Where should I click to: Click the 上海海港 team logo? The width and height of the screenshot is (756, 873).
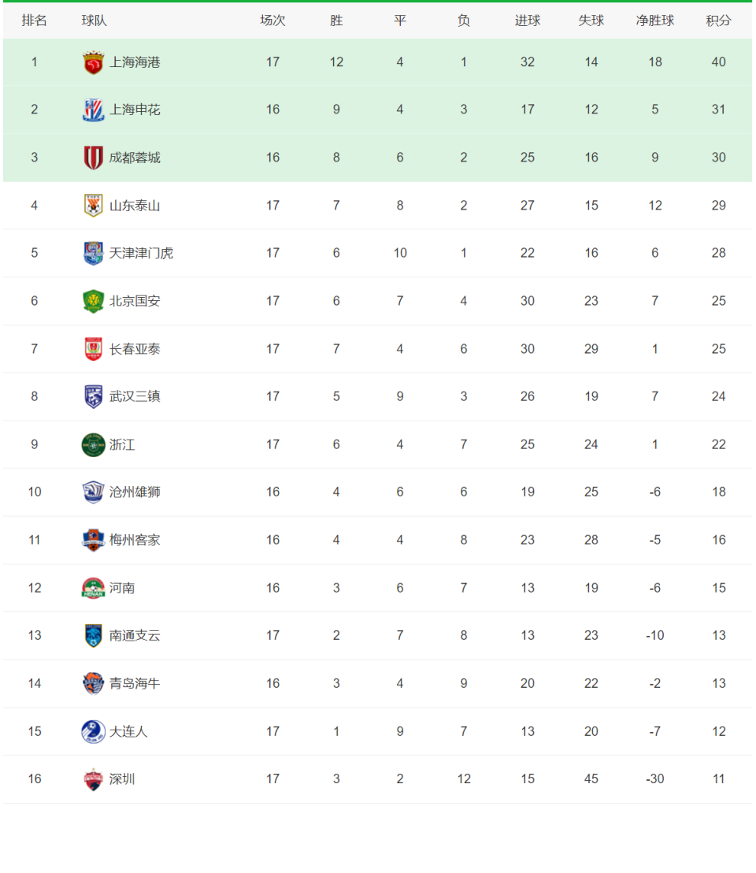point(94,61)
